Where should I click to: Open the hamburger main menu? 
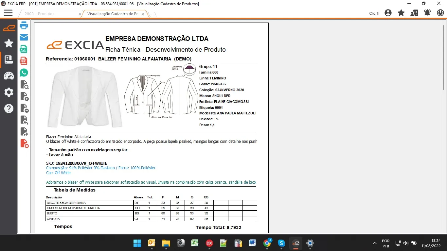(8, 13)
